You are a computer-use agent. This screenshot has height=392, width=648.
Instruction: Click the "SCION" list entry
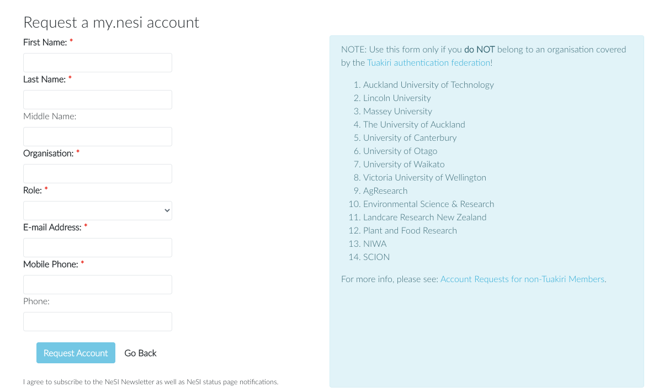pyautogui.click(x=376, y=257)
